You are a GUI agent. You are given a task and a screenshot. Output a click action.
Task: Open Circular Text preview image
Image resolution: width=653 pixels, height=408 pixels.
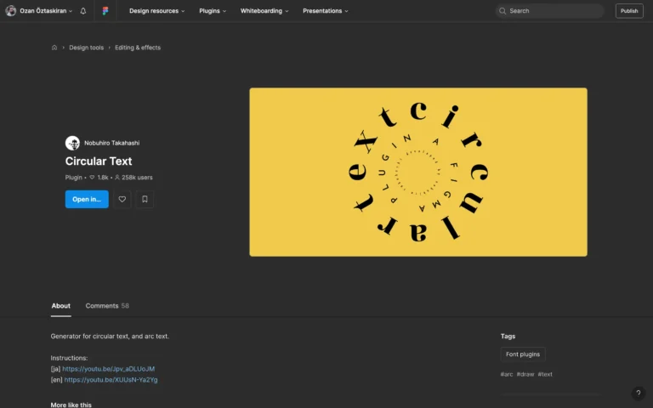[x=418, y=172]
